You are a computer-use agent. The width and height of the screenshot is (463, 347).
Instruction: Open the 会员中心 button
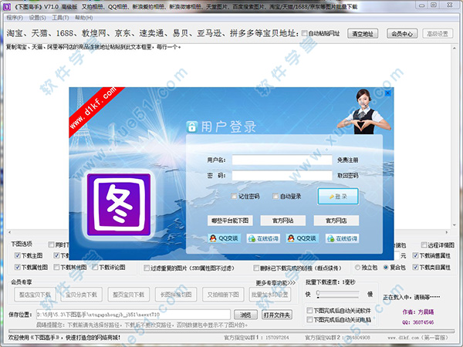(x=402, y=34)
